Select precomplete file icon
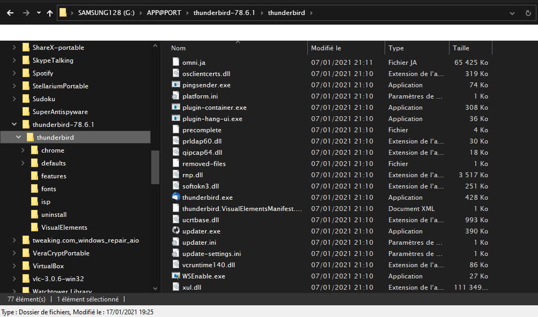Viewport: 538px width, 317px height. pos(176,129)
